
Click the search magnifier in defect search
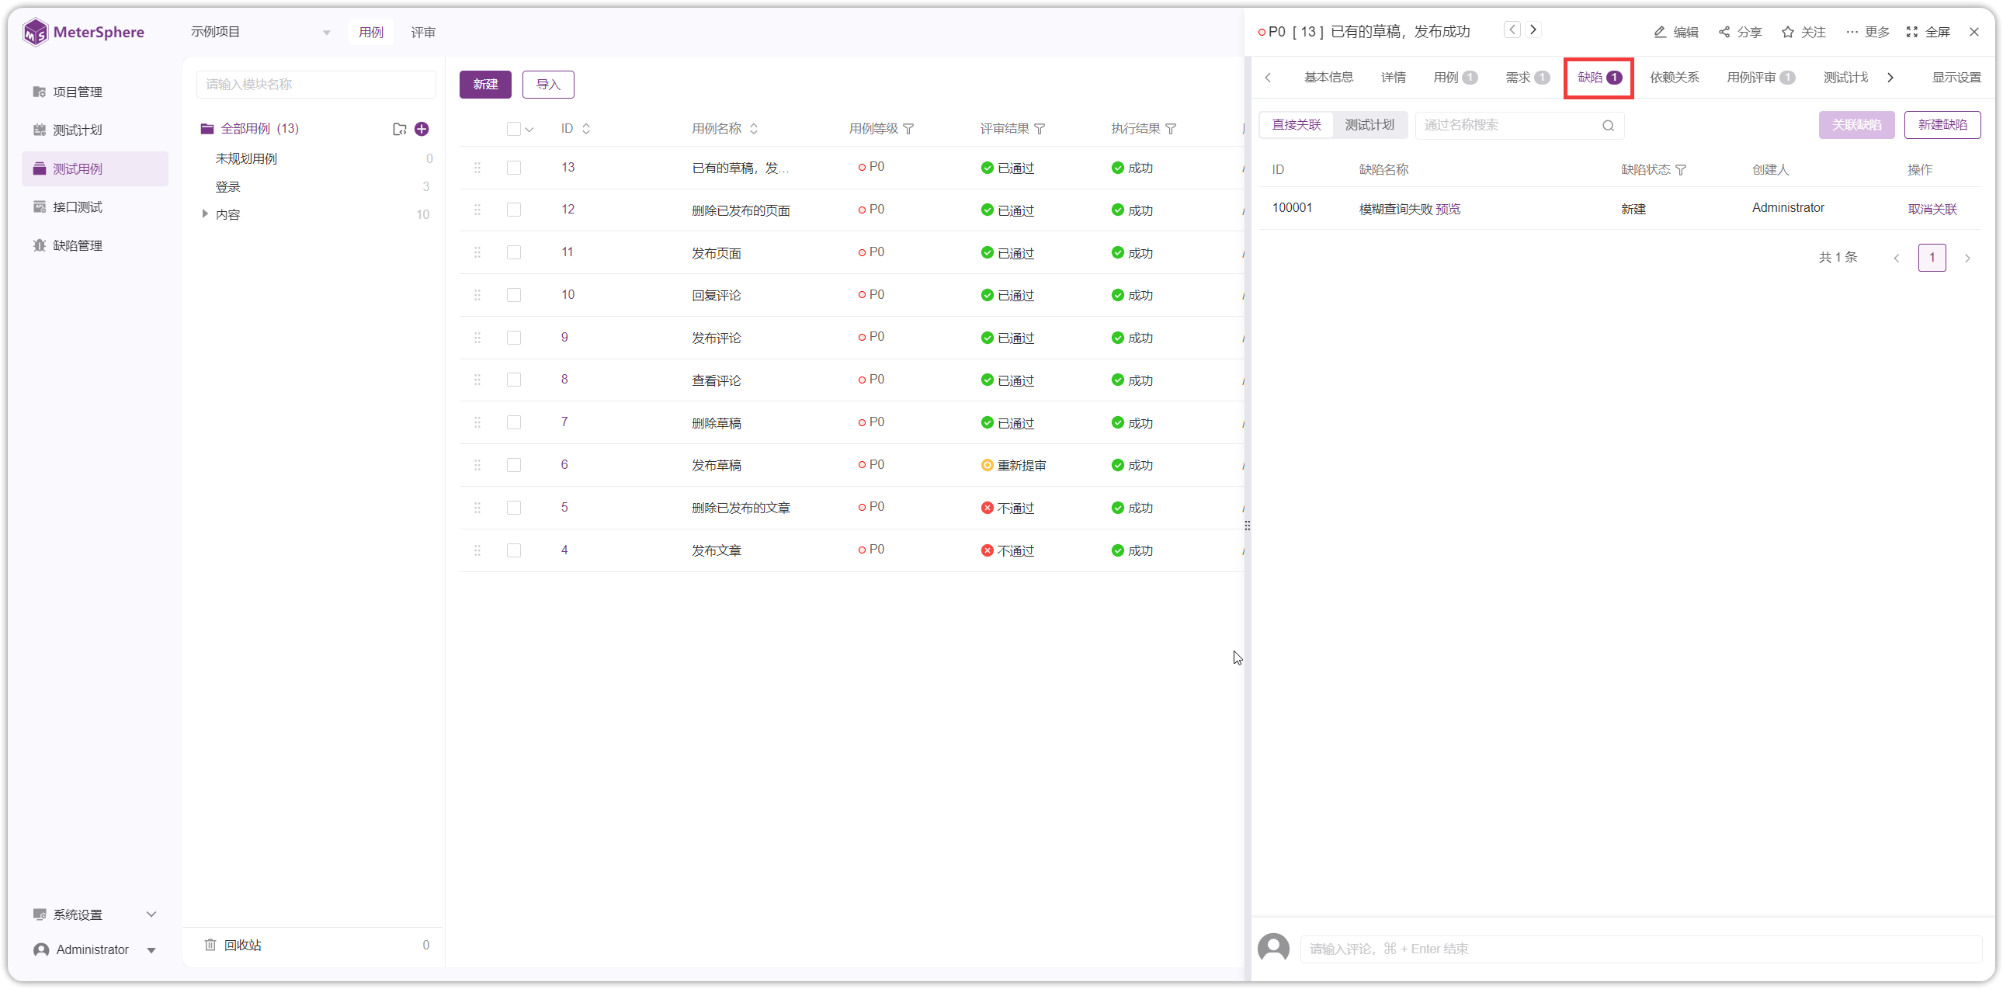pos(1608,125)
